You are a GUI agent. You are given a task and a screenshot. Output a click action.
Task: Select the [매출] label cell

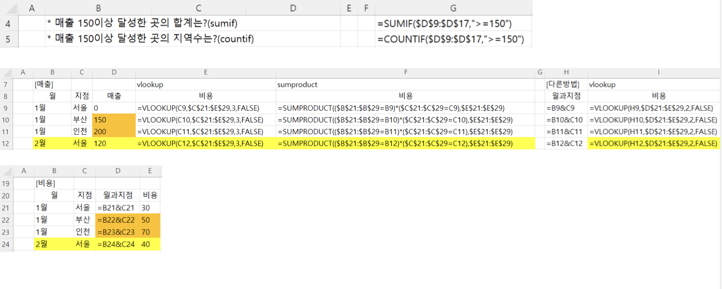(x=52, y=84)
